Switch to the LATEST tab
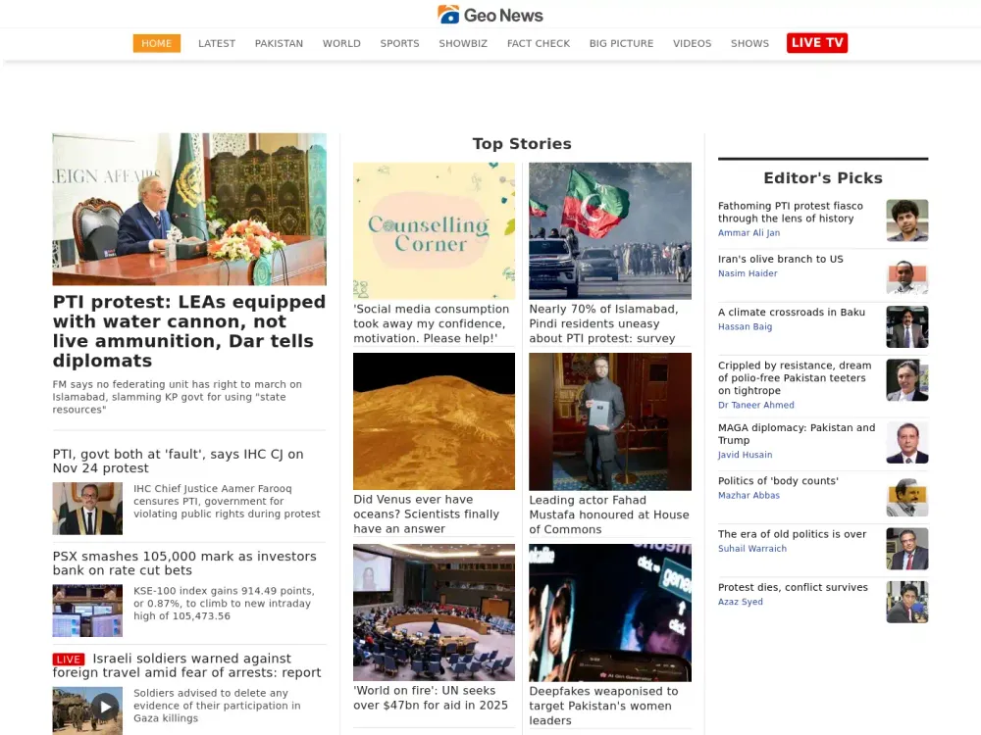The width and height of the screenshot is (981, 735). pyautogui.click(x=216, y=43)
